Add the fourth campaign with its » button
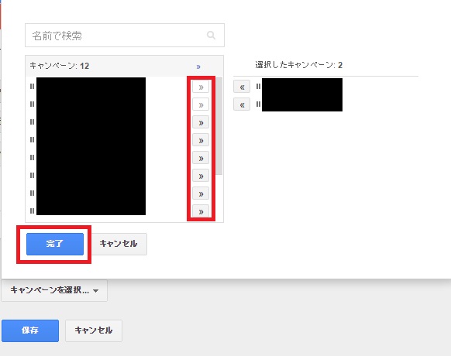 pos(201,141)
